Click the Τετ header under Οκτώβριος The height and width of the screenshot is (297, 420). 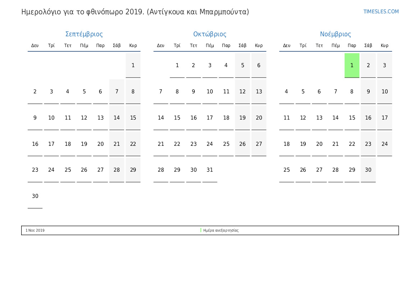[193, 46]
